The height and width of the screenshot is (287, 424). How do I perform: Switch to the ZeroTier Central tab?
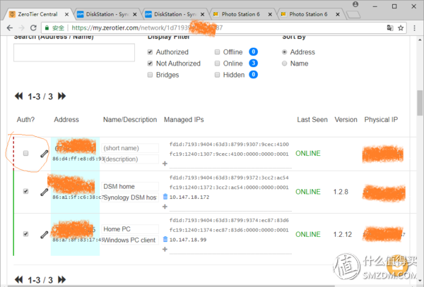[x=37, y=14]
